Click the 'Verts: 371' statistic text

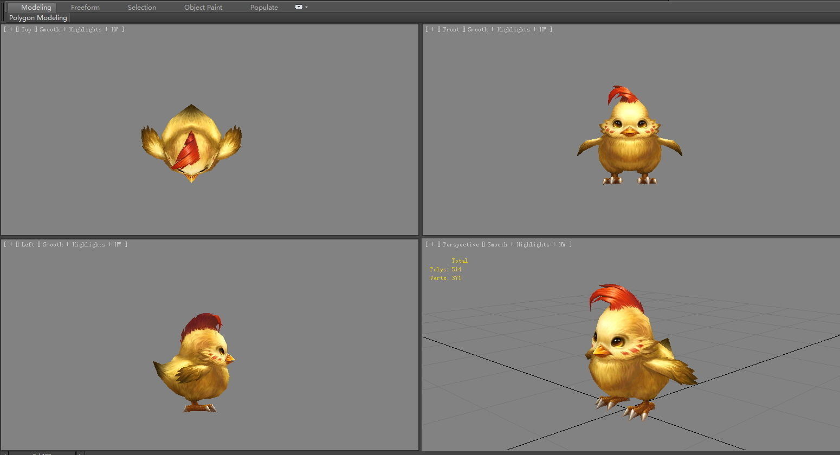point(445,278)
